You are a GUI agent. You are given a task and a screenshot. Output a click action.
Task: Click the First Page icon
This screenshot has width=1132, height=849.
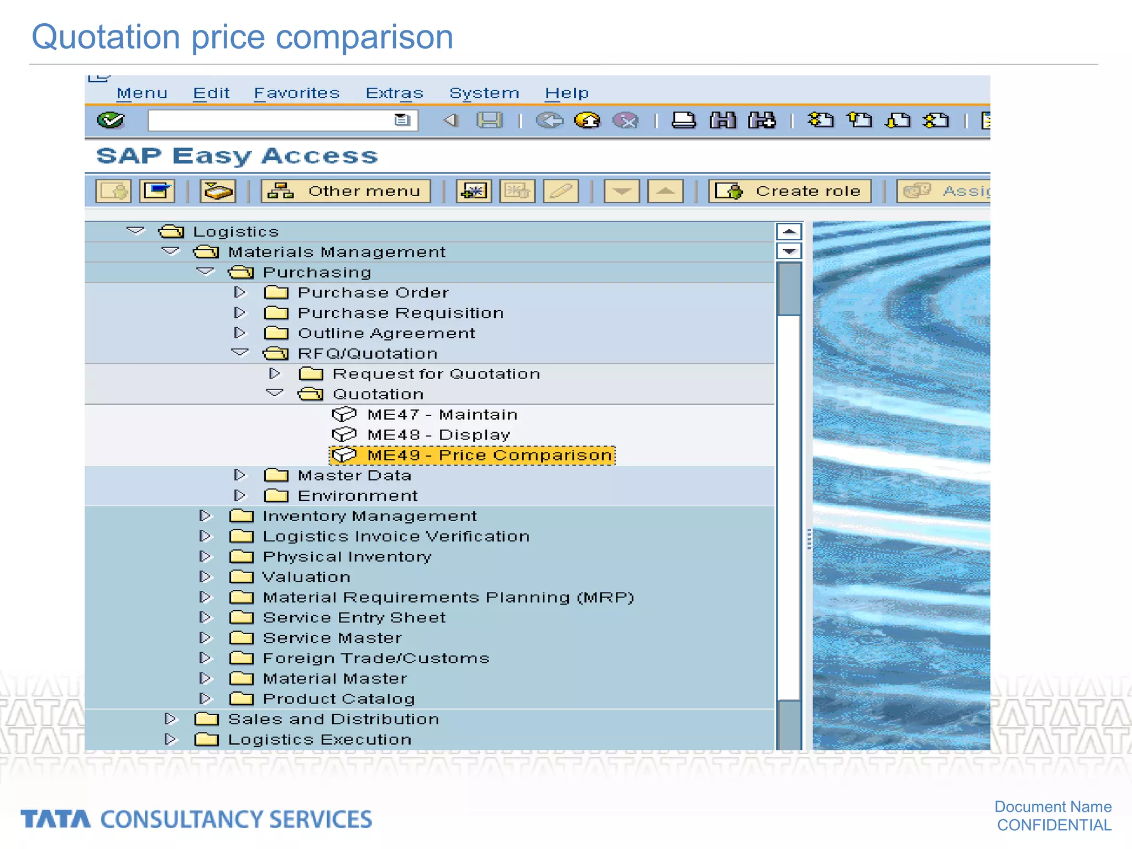(x=820, y=120)
